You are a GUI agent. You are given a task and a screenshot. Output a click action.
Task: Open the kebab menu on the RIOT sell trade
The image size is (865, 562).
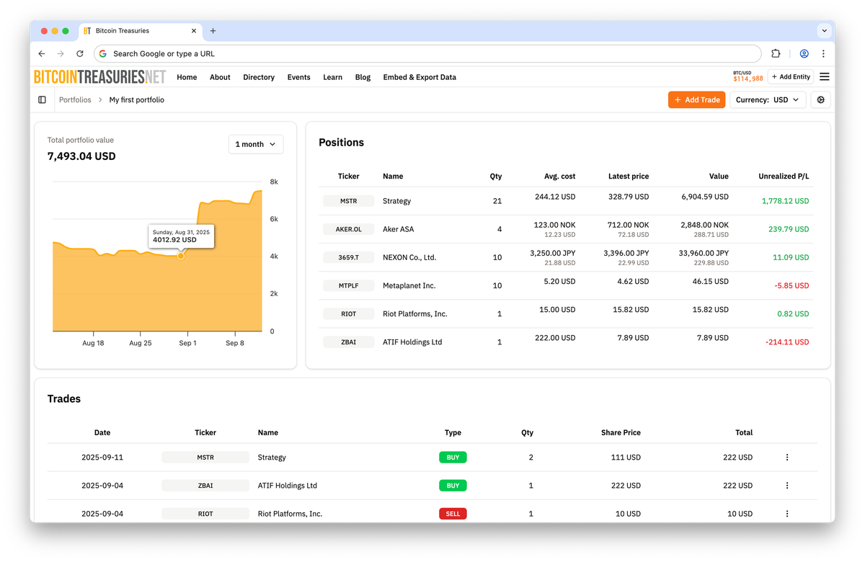pyautogui.click(x=786, y=514)
